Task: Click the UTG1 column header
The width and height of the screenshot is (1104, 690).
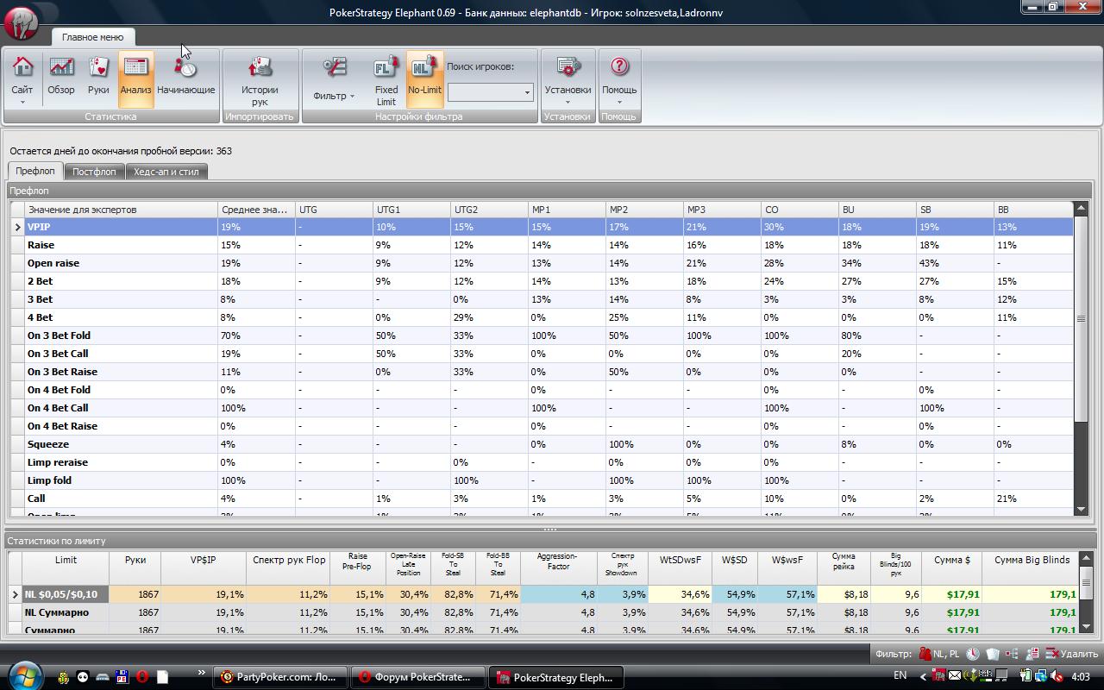Action: pyautogui.click(x=411, y=210)
